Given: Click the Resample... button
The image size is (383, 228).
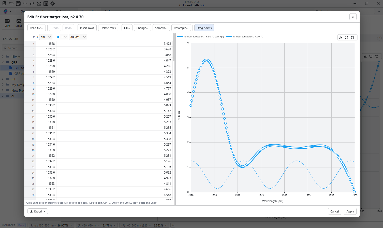Looking at the screenshot, I should (x=181, y=28).
